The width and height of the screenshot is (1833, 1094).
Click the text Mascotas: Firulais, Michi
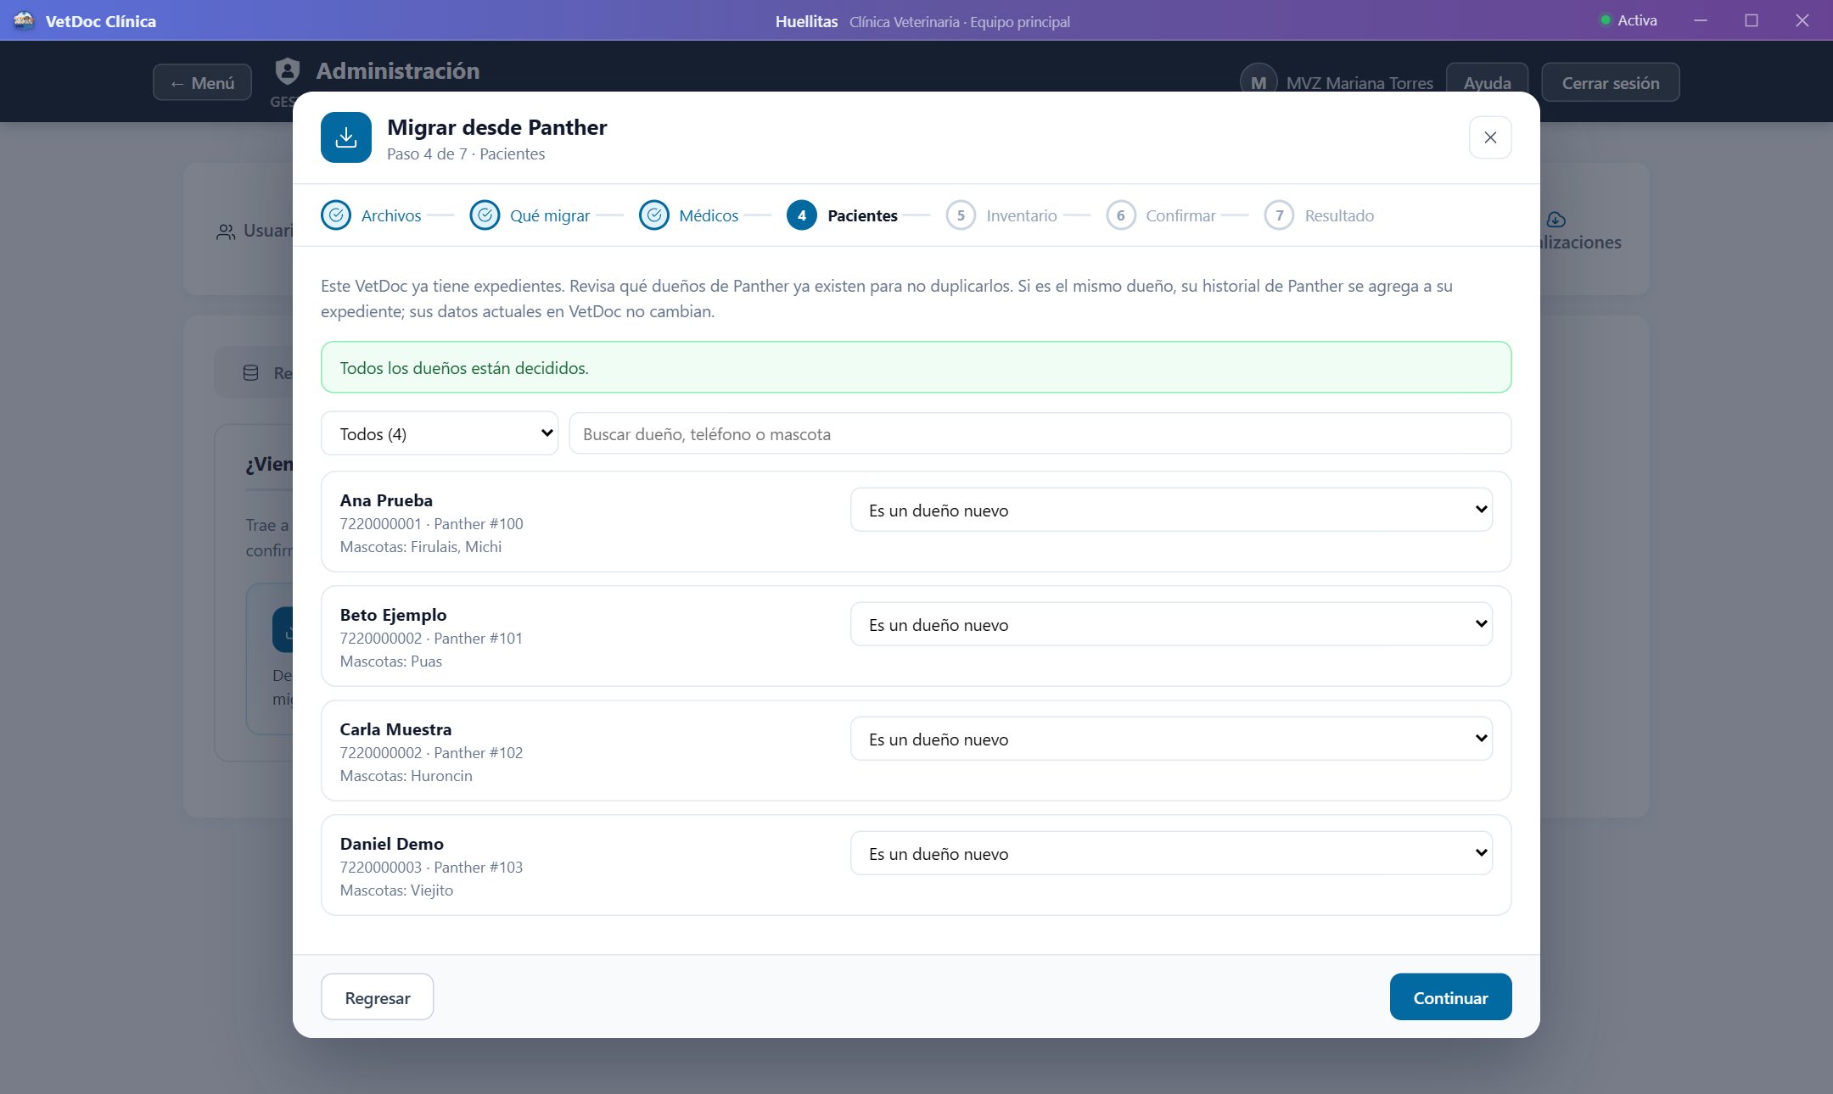point(421,547)
